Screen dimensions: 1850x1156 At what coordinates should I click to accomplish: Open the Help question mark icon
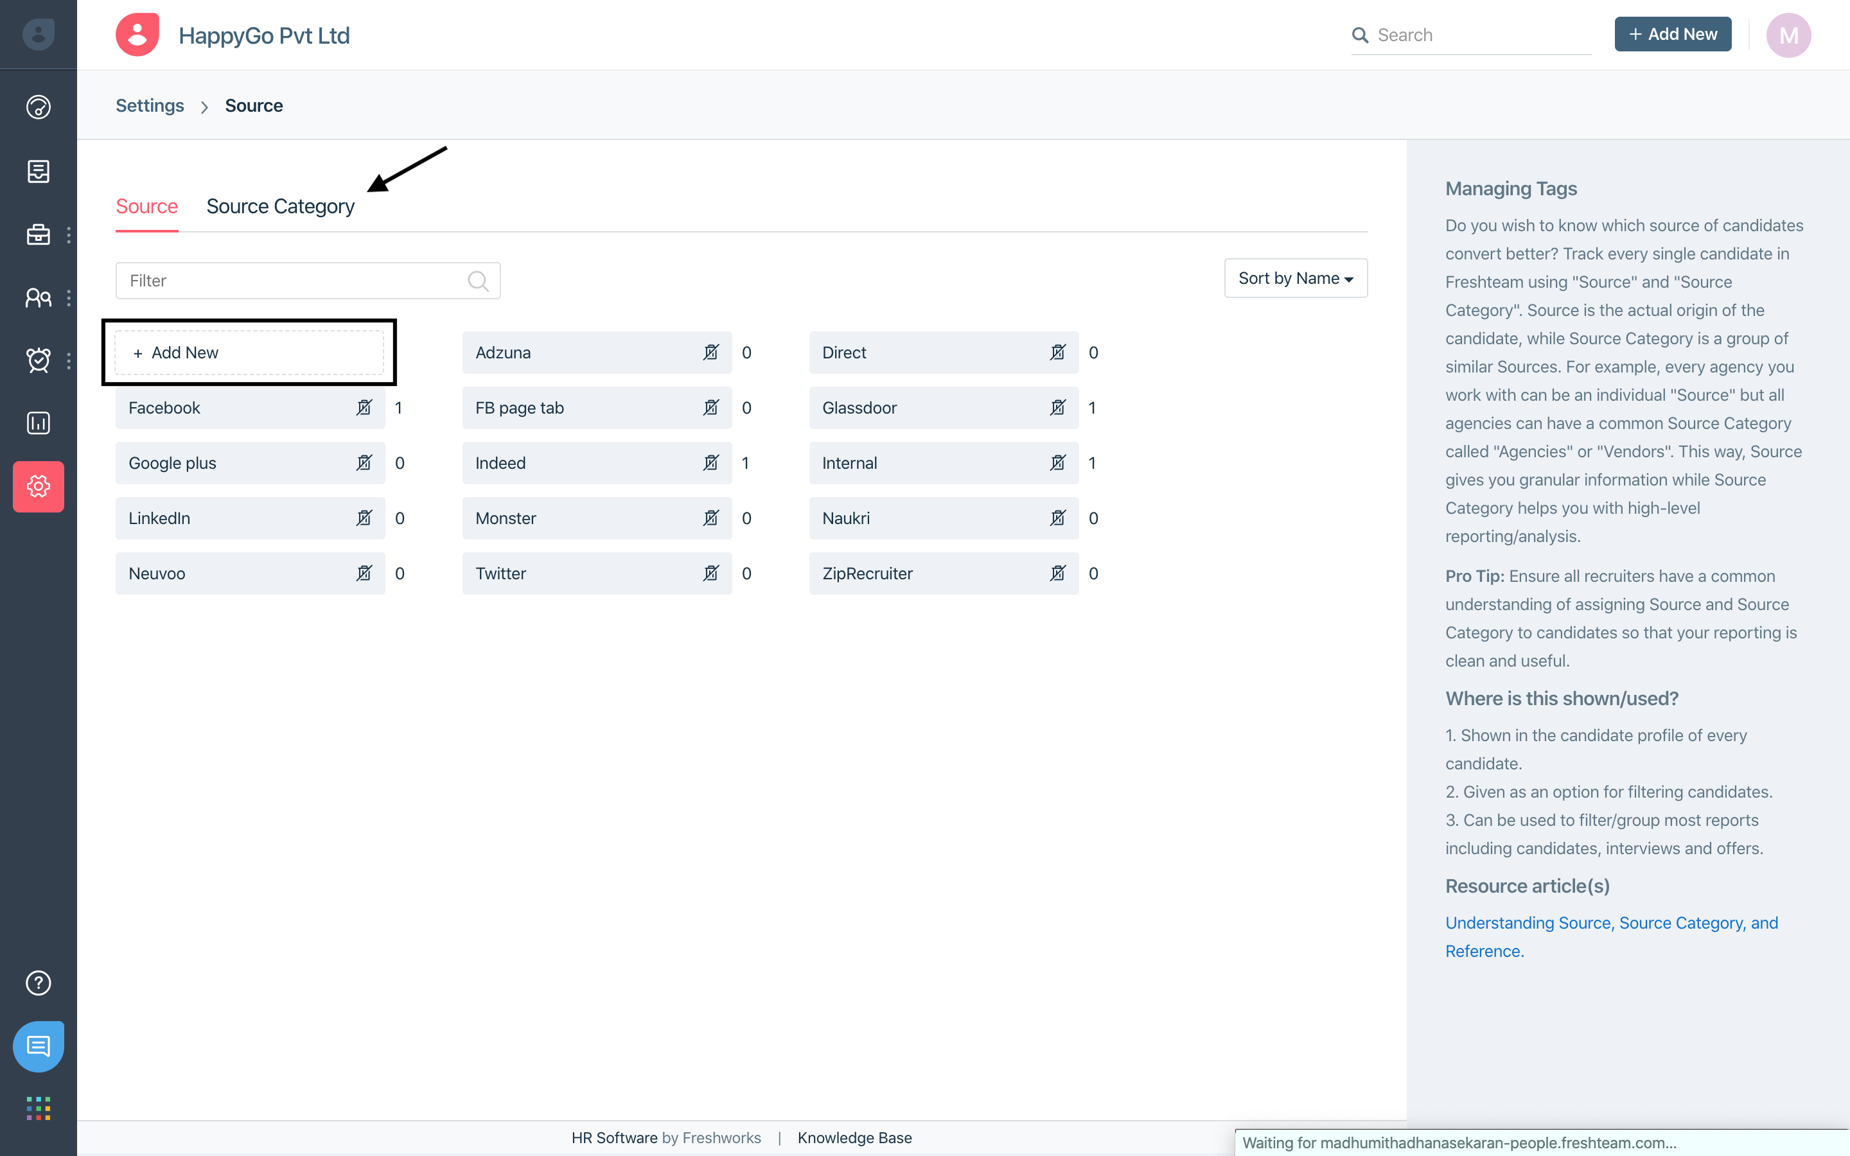[39, 983]
